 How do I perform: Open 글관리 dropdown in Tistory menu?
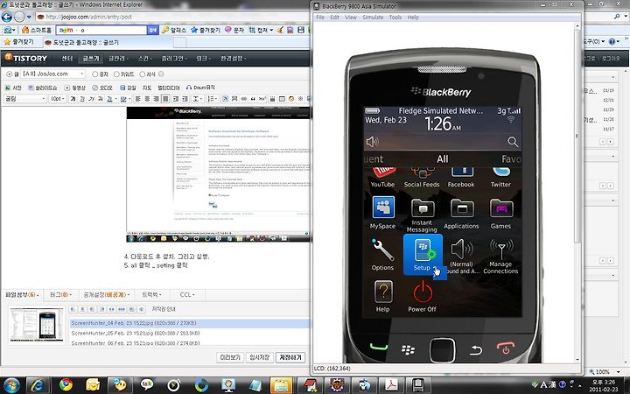[118, 59]
